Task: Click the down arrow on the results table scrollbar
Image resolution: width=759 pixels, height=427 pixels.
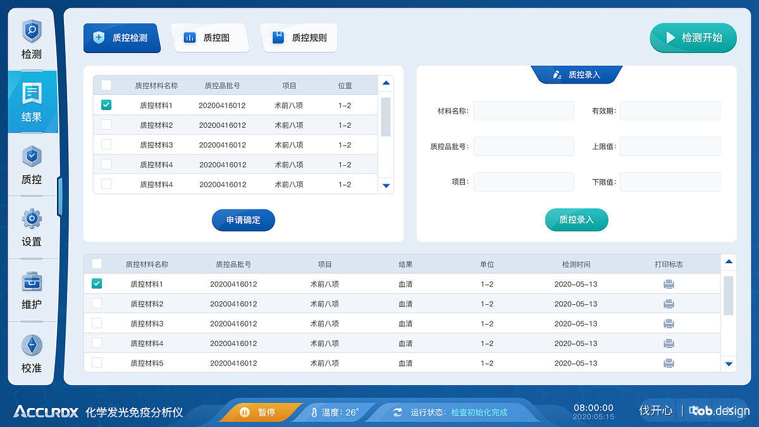Action: click(x=727, y=364)
